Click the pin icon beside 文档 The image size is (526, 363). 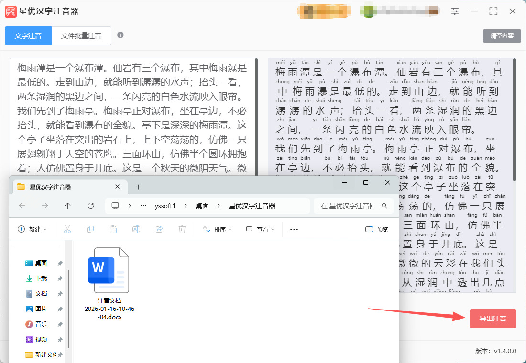[x=60, y=294]
